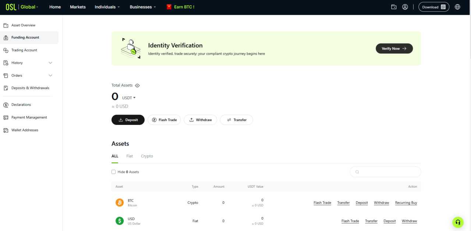Click the US Dollar coin icon
Screen dimensions: 471x231
point(120,221)
